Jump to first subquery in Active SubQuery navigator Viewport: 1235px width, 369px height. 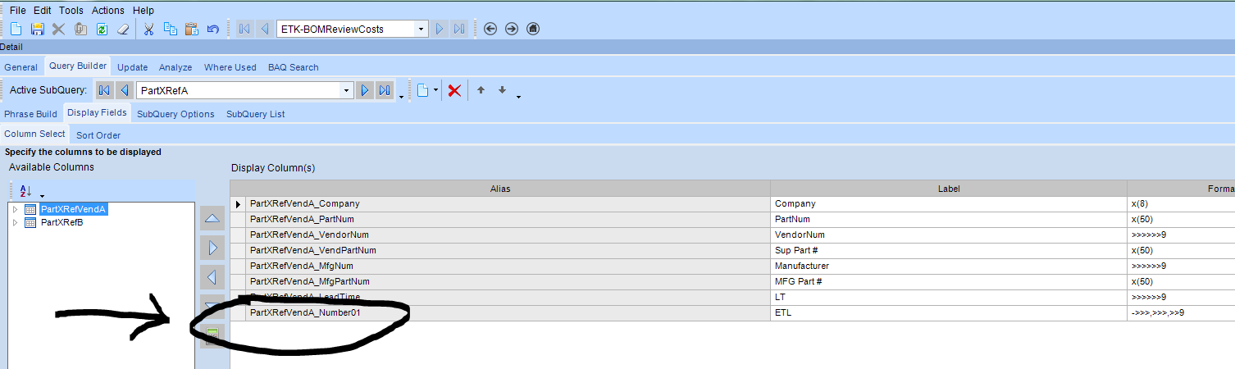tap(104, 90)
